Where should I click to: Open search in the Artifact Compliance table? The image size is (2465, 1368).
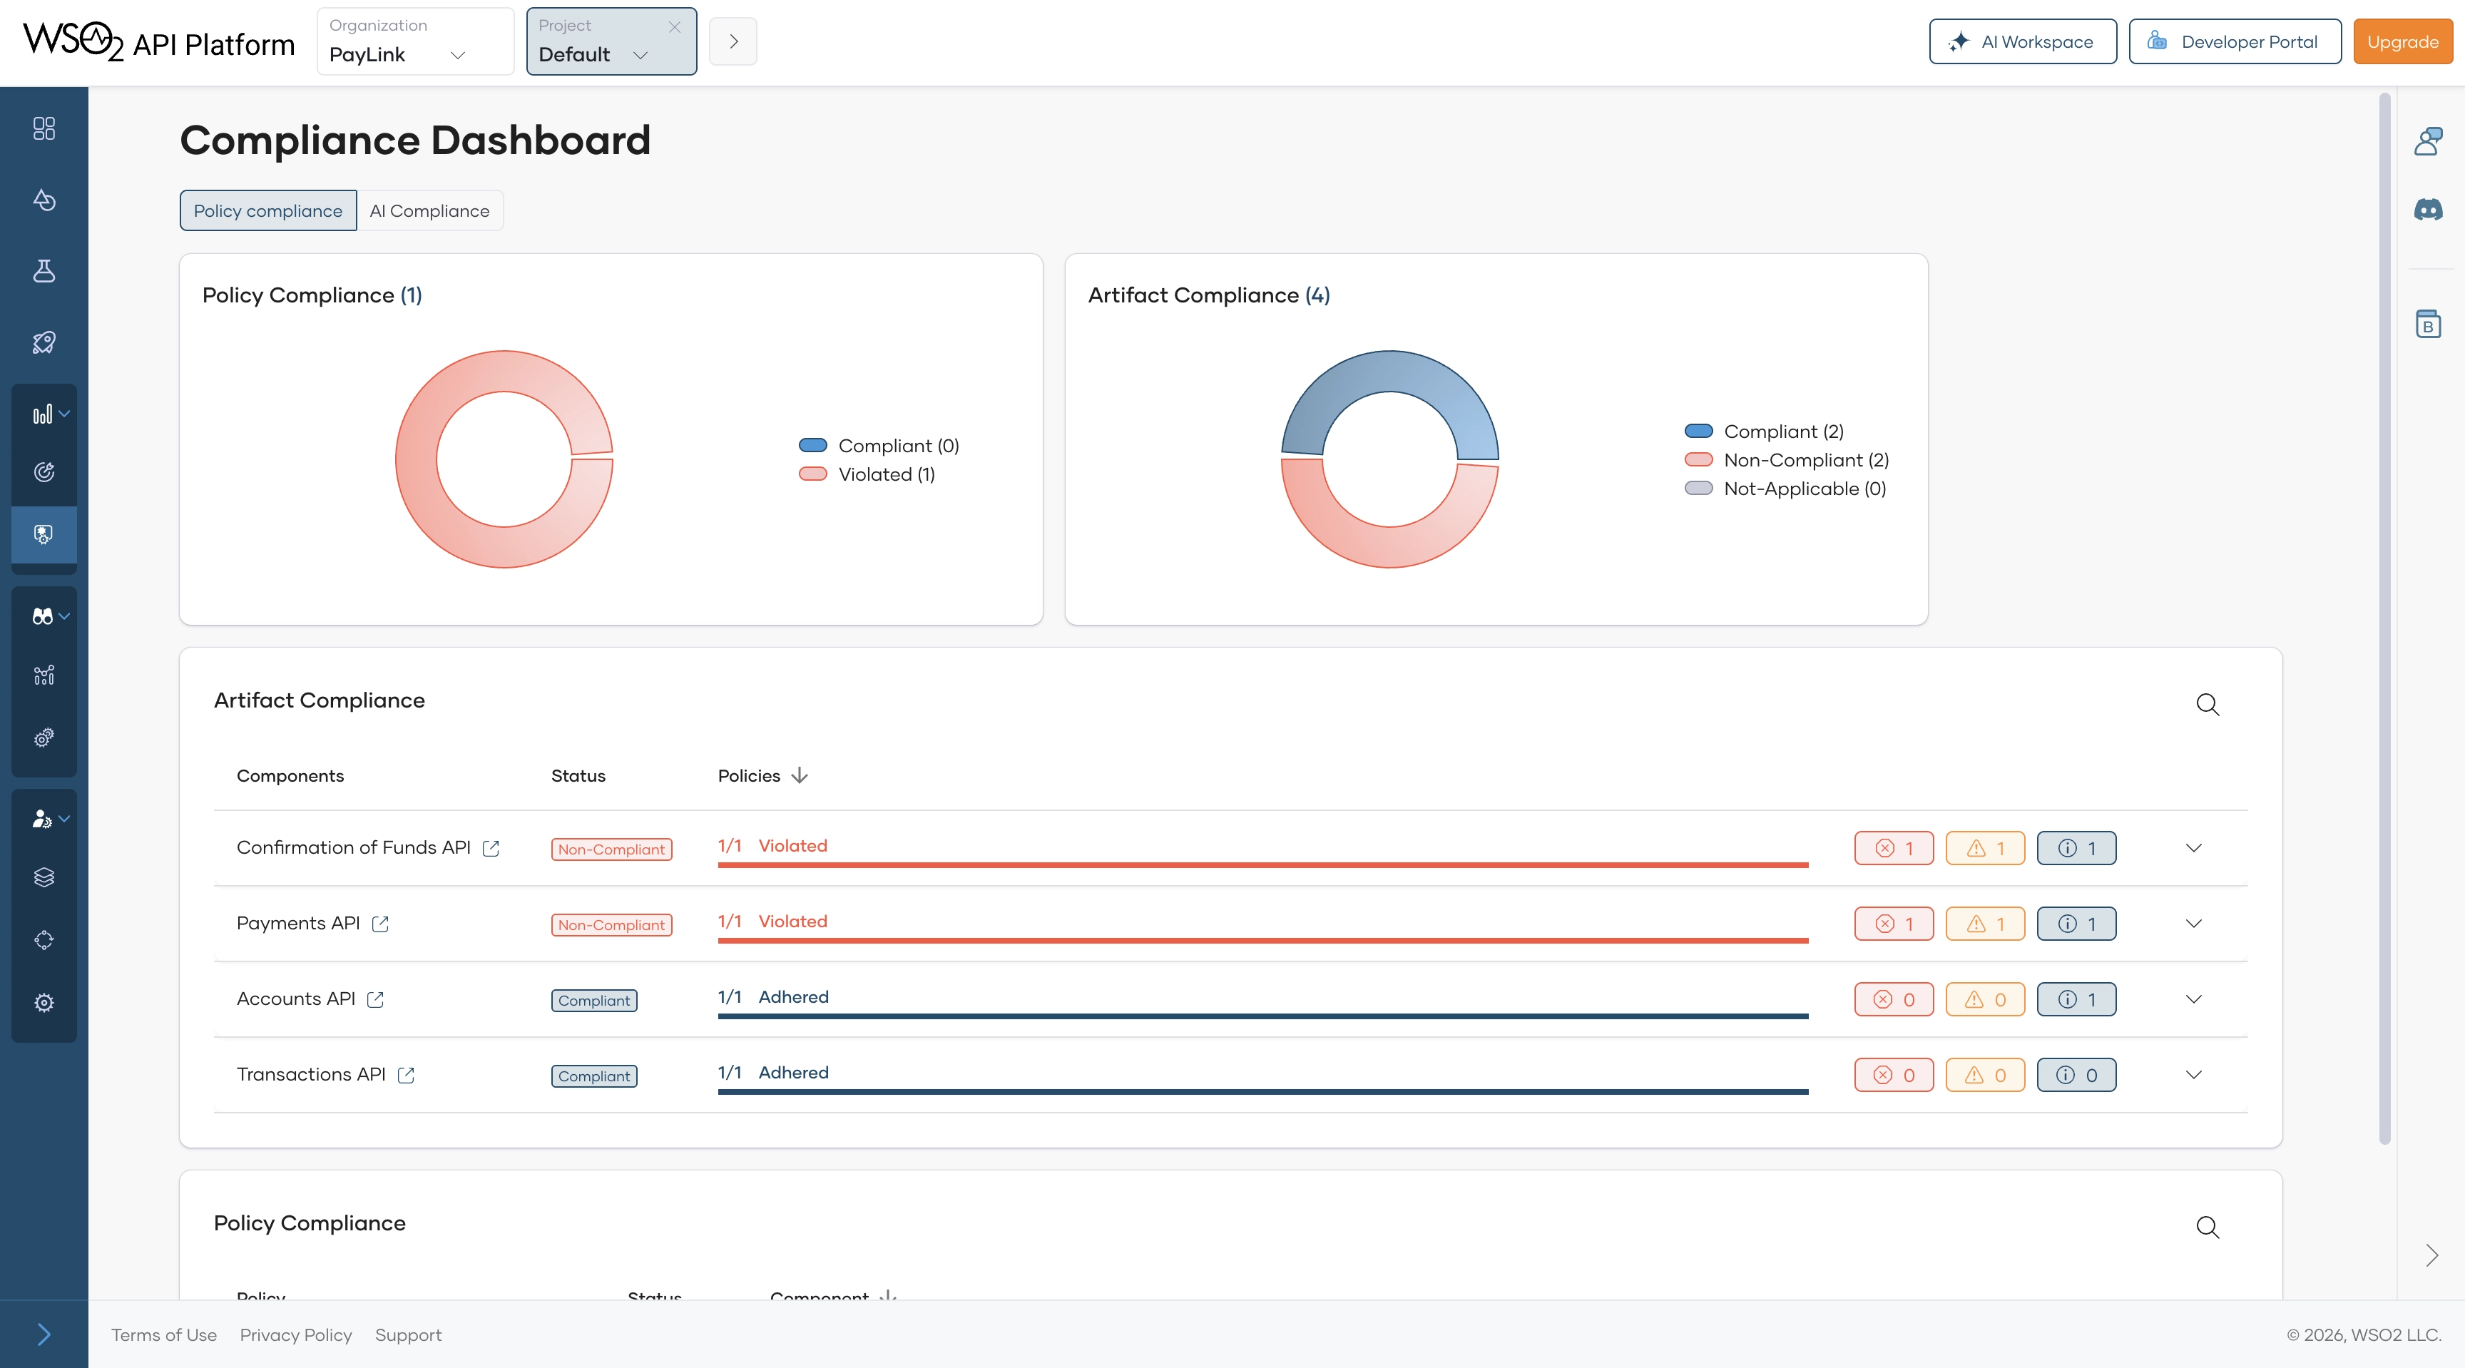pyautogui.click(x=2208, y=705)
